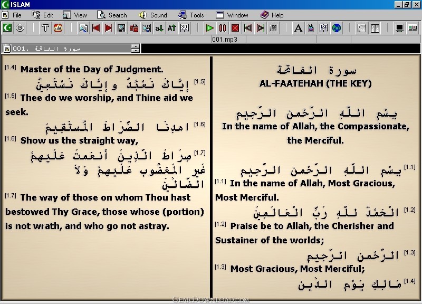Click 'Most Gracious, Most Merciful;' verse

[x=298, y=269]
